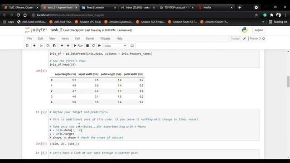Switch to Sol2 KMeans_Cluster browser tab
290x163 pixels.
[x=21, y=8]
